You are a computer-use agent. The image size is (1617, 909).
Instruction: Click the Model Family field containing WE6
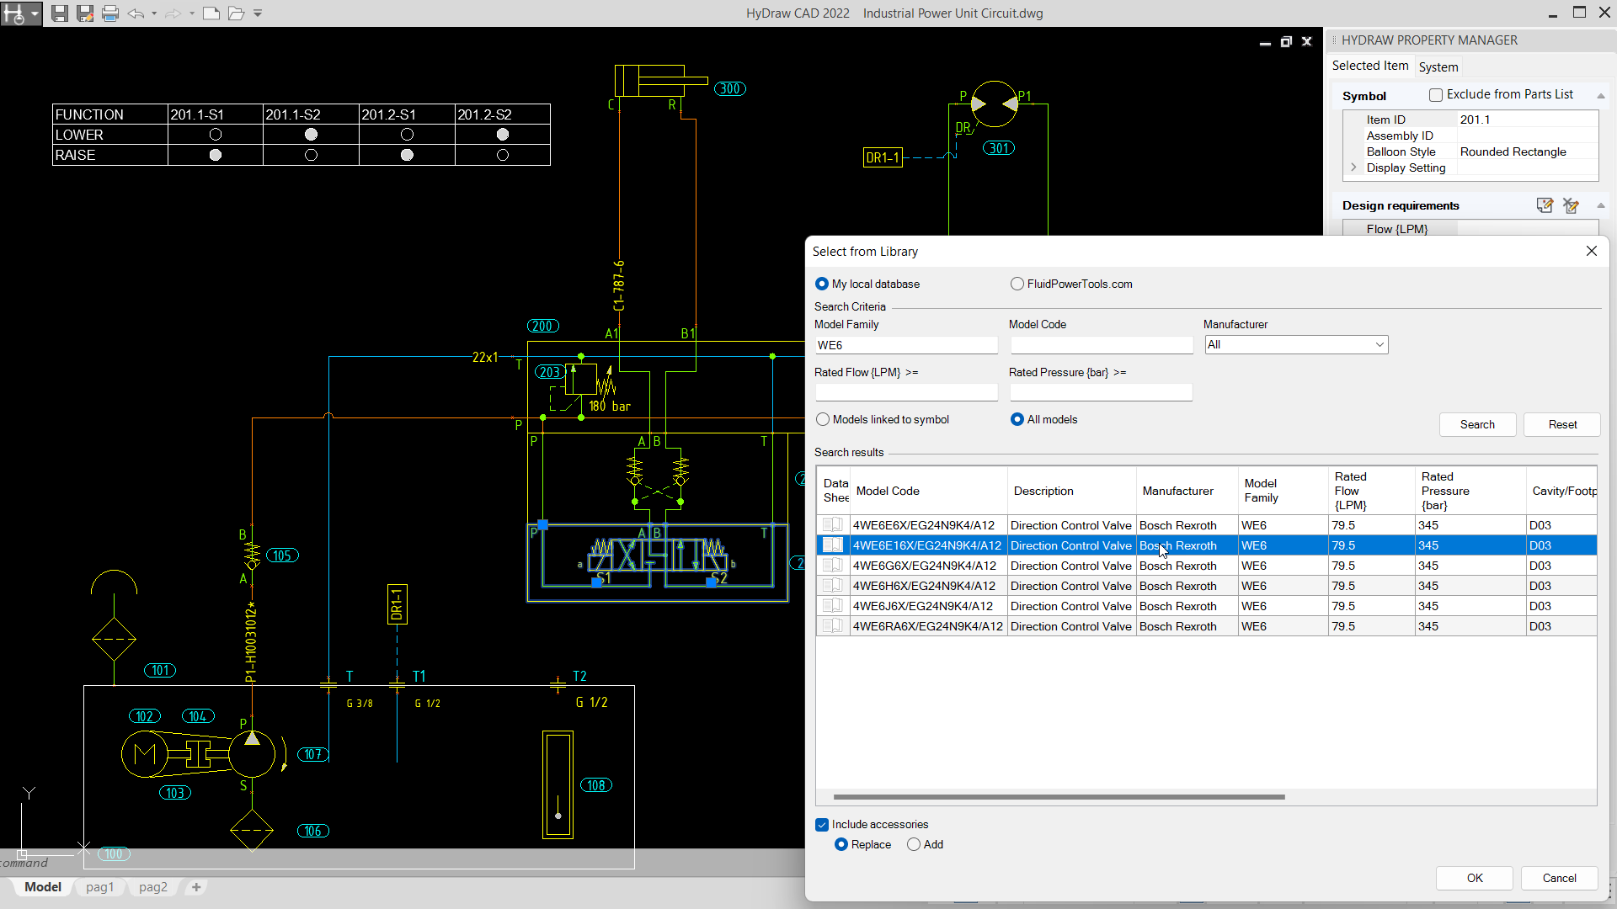pos(906,345)
